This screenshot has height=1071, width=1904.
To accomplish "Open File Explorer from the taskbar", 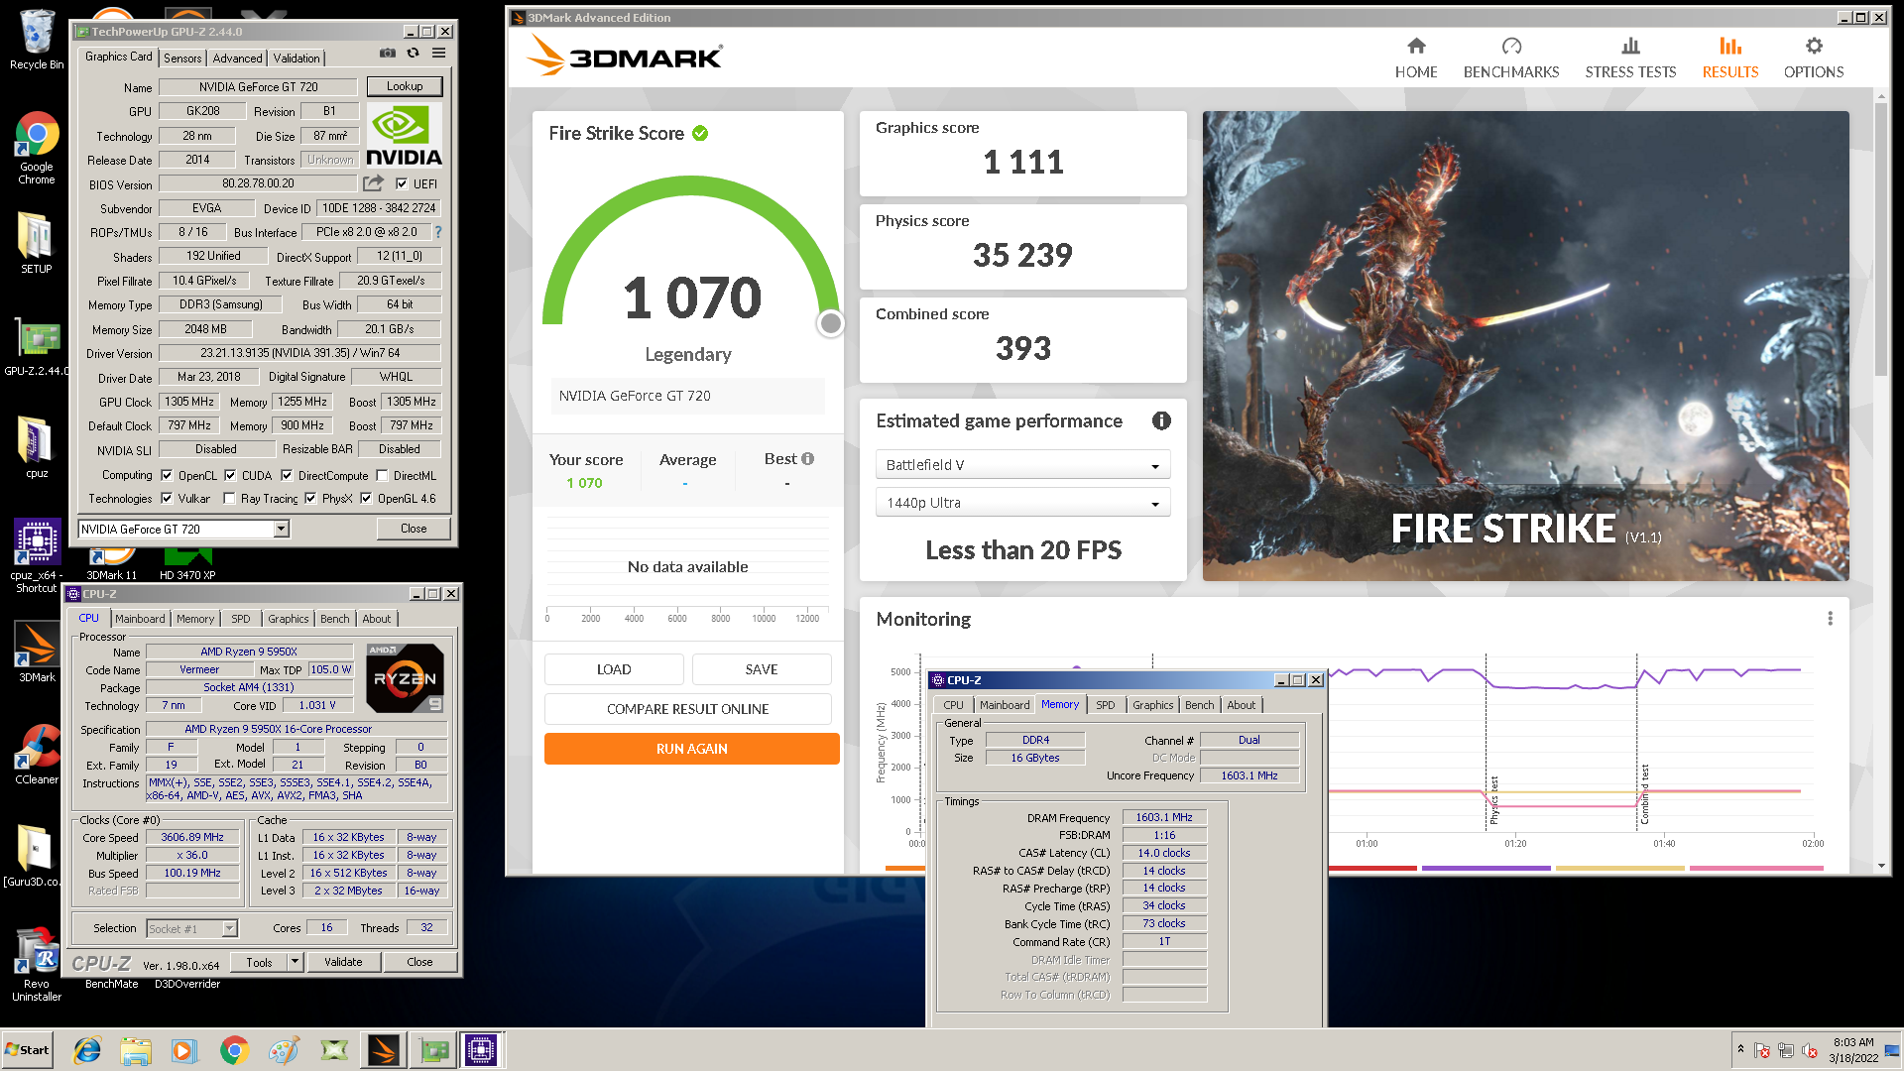I will (x=136, y=1050).
